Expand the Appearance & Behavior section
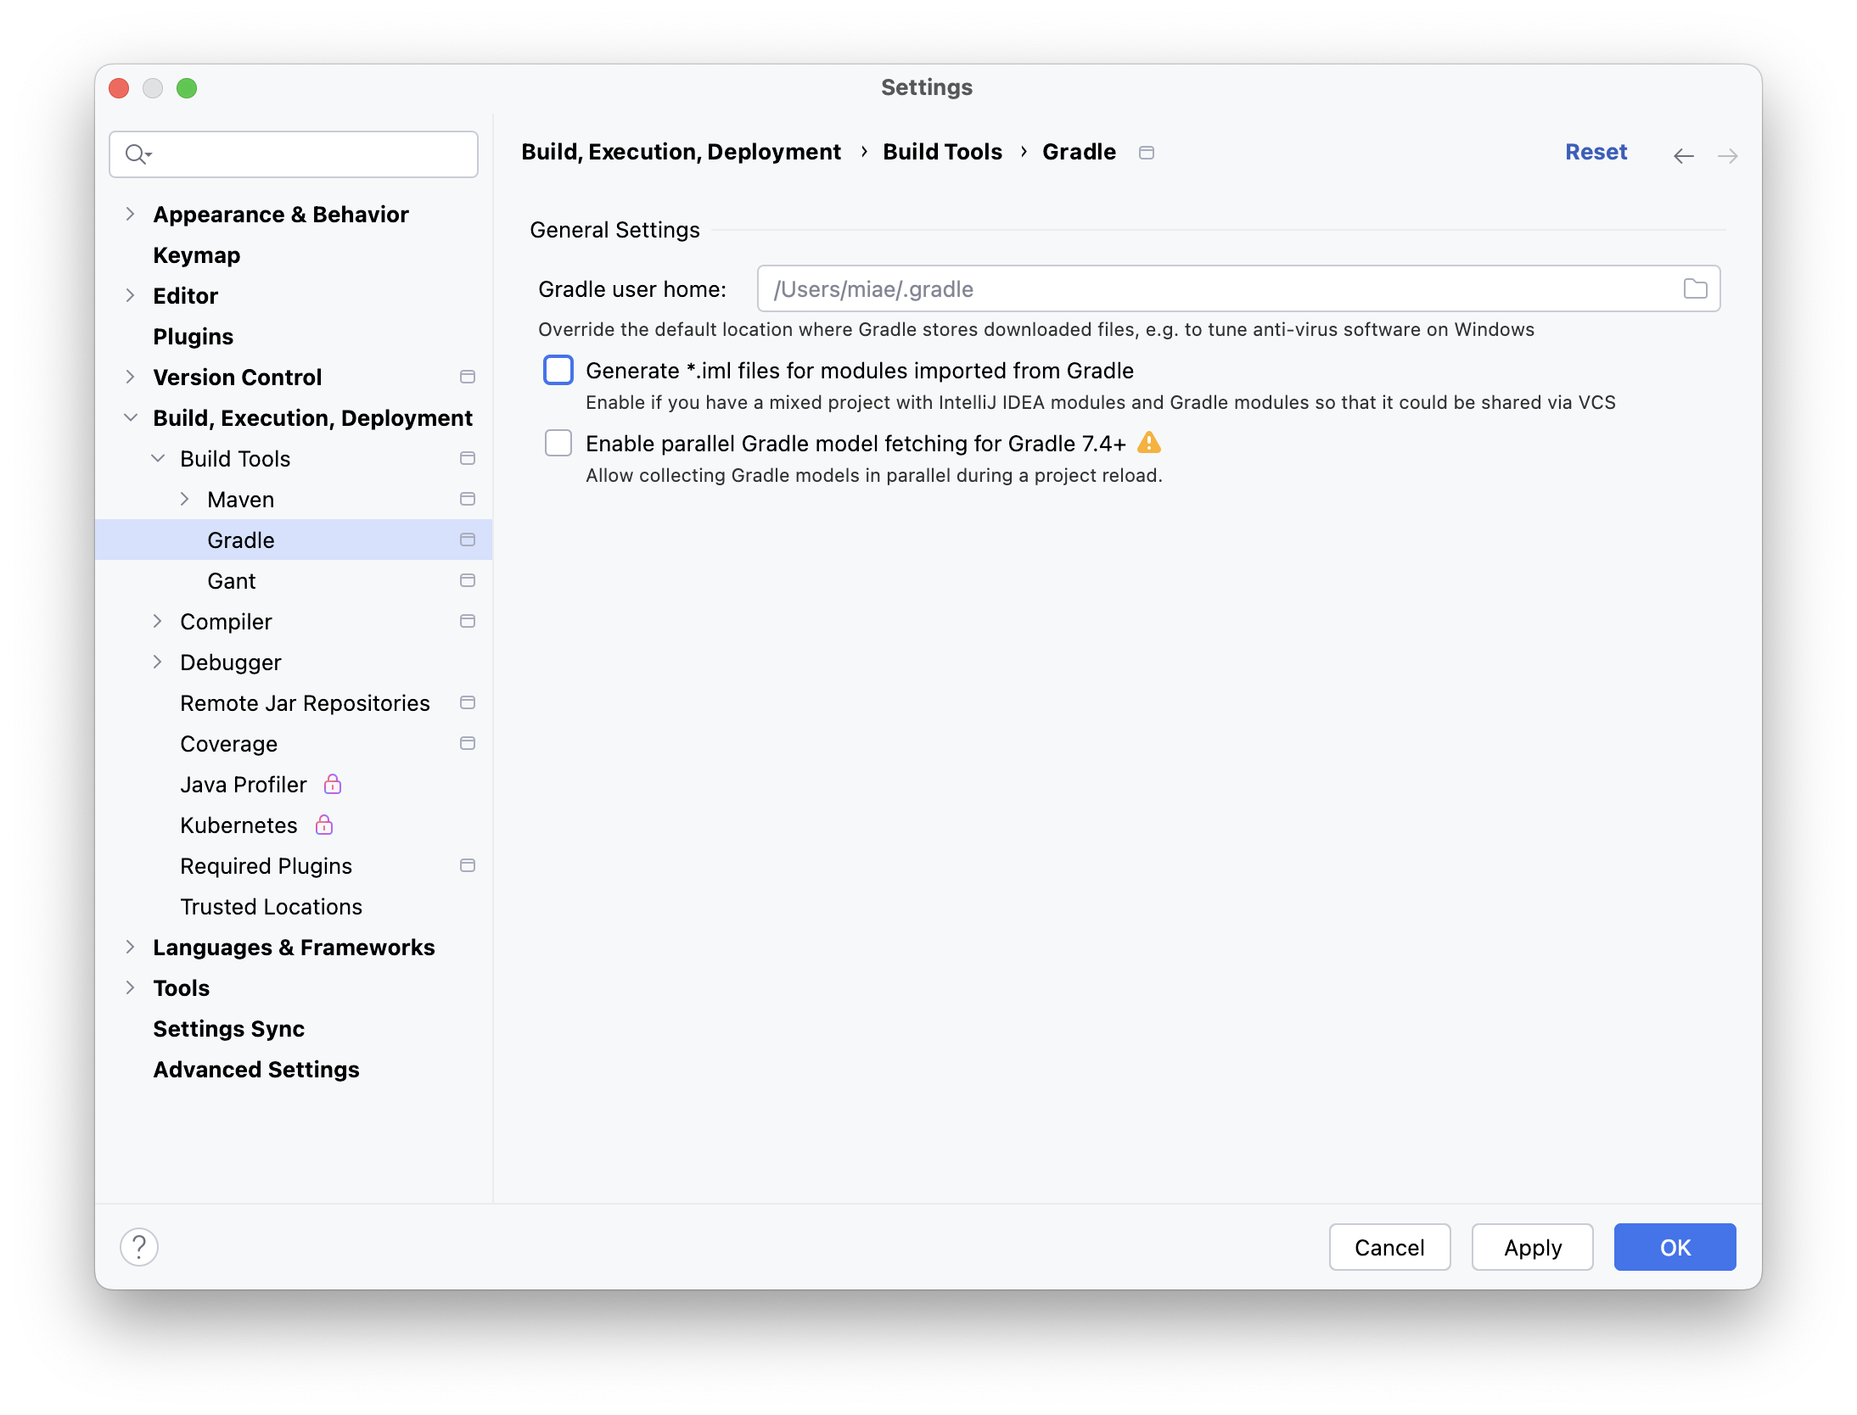This screenshot has width=1857, height=1415. tap(130, 214)
